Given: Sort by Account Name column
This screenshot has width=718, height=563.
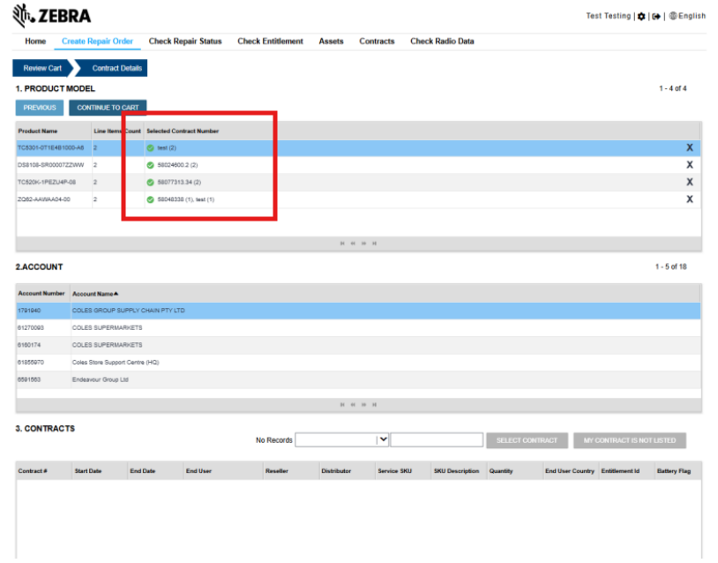Looking at the screenshot, I should 94,294.
